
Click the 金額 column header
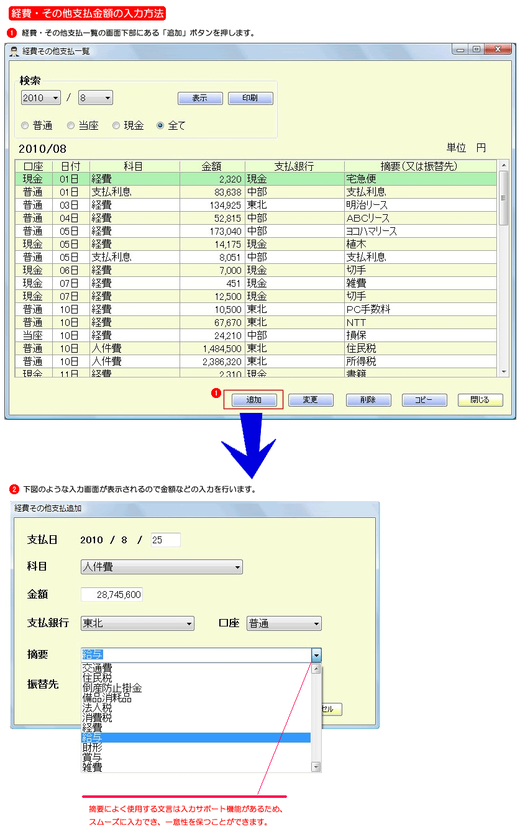[212, 166]
